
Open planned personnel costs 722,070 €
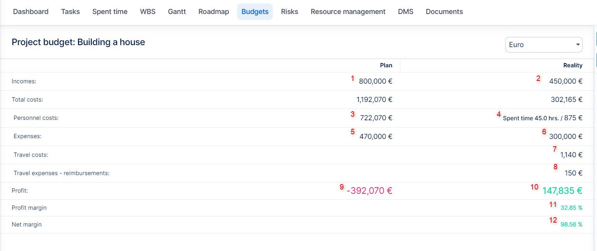click(x=376, y=118)
